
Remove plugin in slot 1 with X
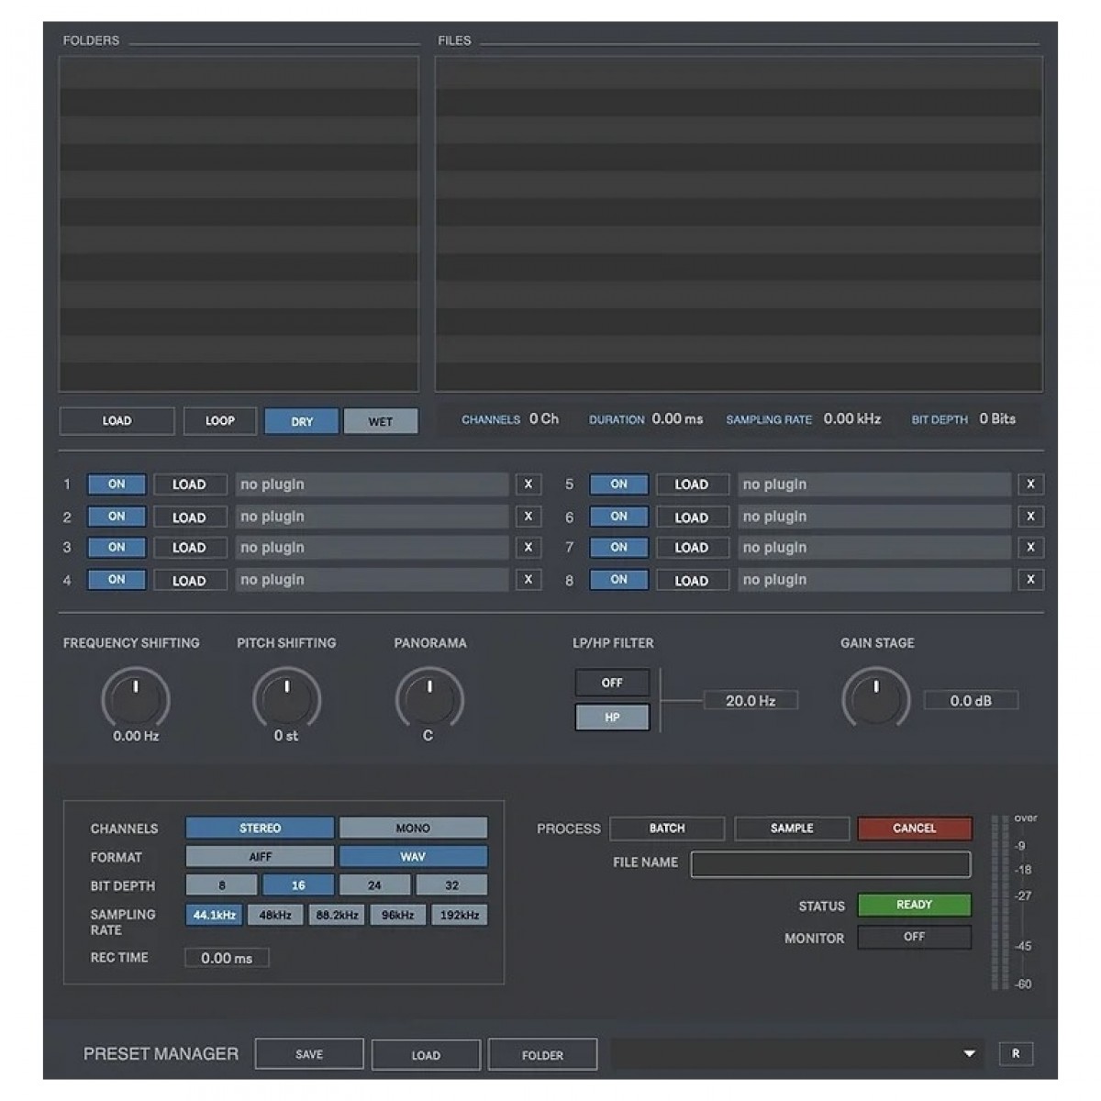528,484
